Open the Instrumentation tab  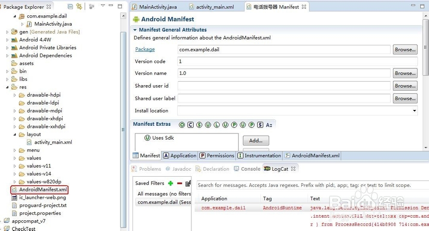(260, 155)
